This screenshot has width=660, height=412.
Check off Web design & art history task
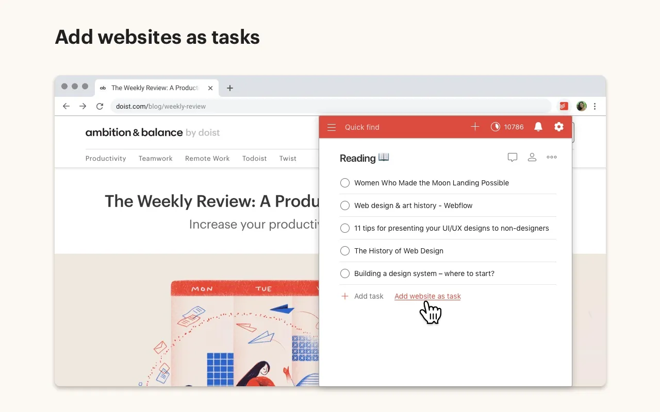click(x=345, y=205)
